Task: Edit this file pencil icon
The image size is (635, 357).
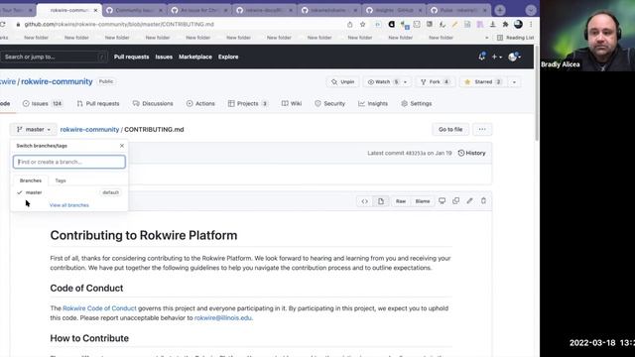Action: (469, 200)
